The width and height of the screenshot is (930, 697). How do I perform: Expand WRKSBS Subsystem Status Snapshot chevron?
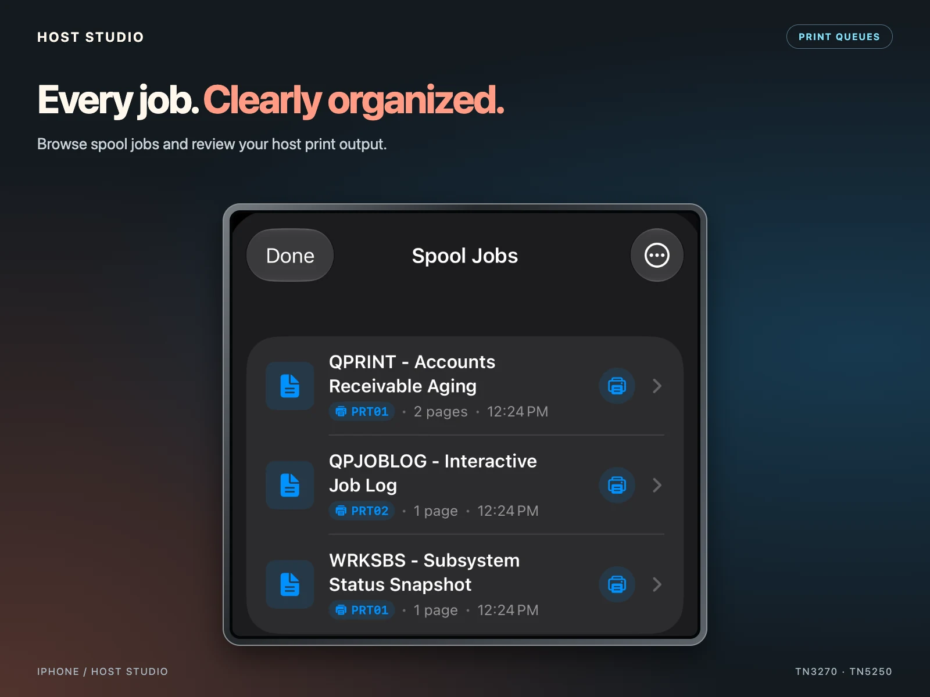(657, 584)
